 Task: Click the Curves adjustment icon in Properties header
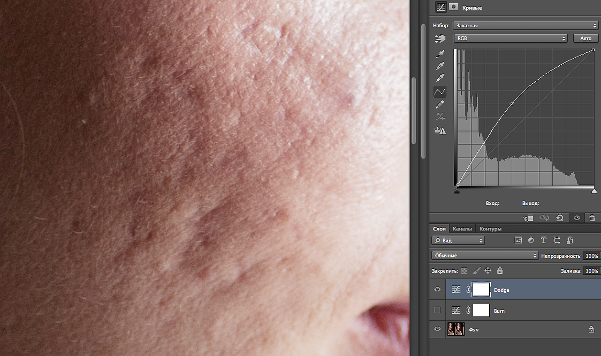coord(441,7)
